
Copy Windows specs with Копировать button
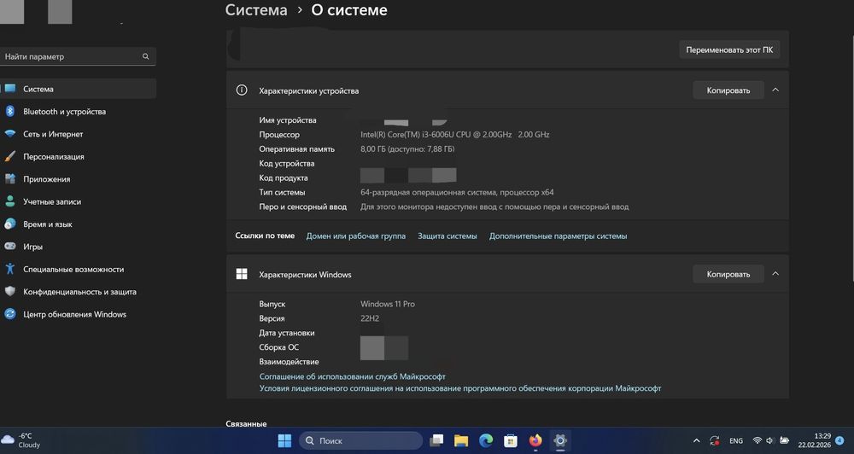click(728, 274)
